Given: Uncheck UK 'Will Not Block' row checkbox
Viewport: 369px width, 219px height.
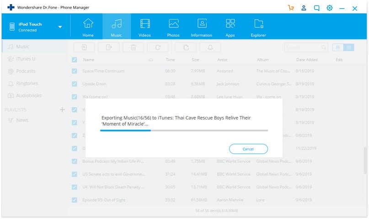Looking at the screenshot, I should 75,187.
